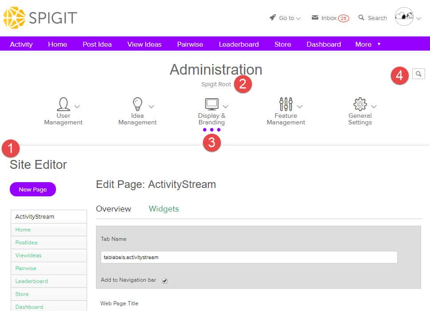Click the Go to rocket icon
This screenshot has width=430, height=311.
(272, 18)
